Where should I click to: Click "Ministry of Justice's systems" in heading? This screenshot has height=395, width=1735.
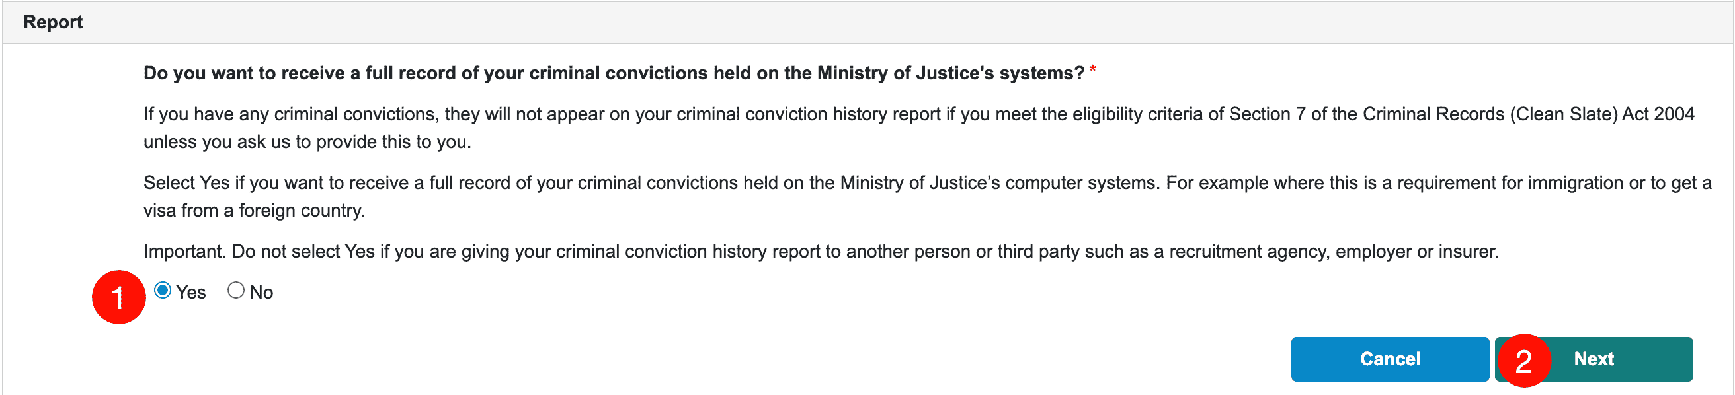[950, 73]
